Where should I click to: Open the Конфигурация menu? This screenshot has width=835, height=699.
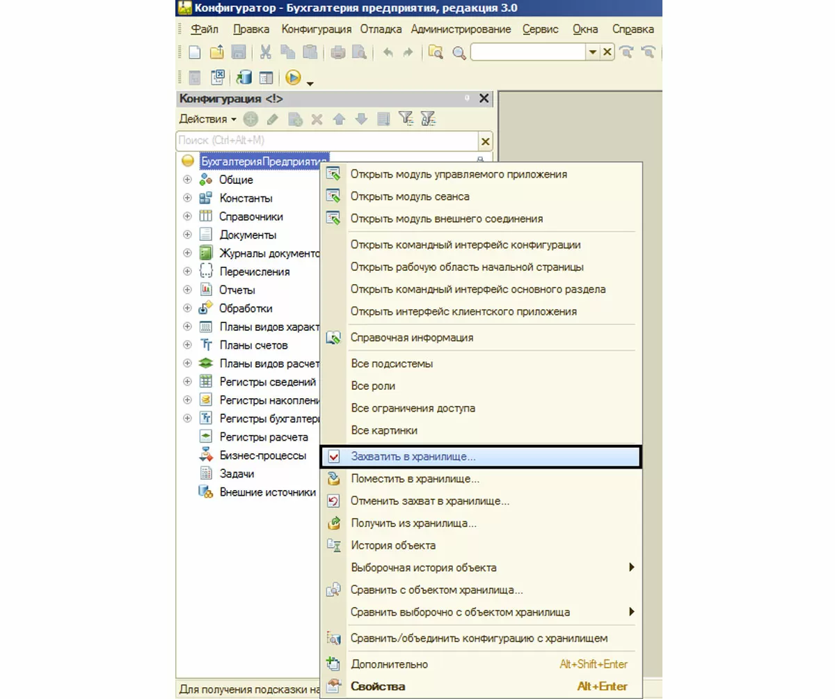click(316, 29)
